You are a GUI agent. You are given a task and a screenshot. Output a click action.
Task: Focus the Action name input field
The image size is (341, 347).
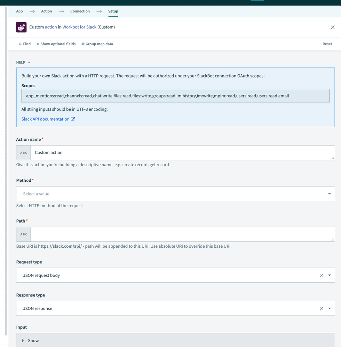pos(182,153)
